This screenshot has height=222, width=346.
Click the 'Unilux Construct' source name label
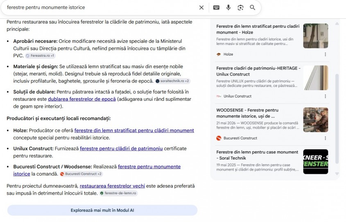(237, 96)
